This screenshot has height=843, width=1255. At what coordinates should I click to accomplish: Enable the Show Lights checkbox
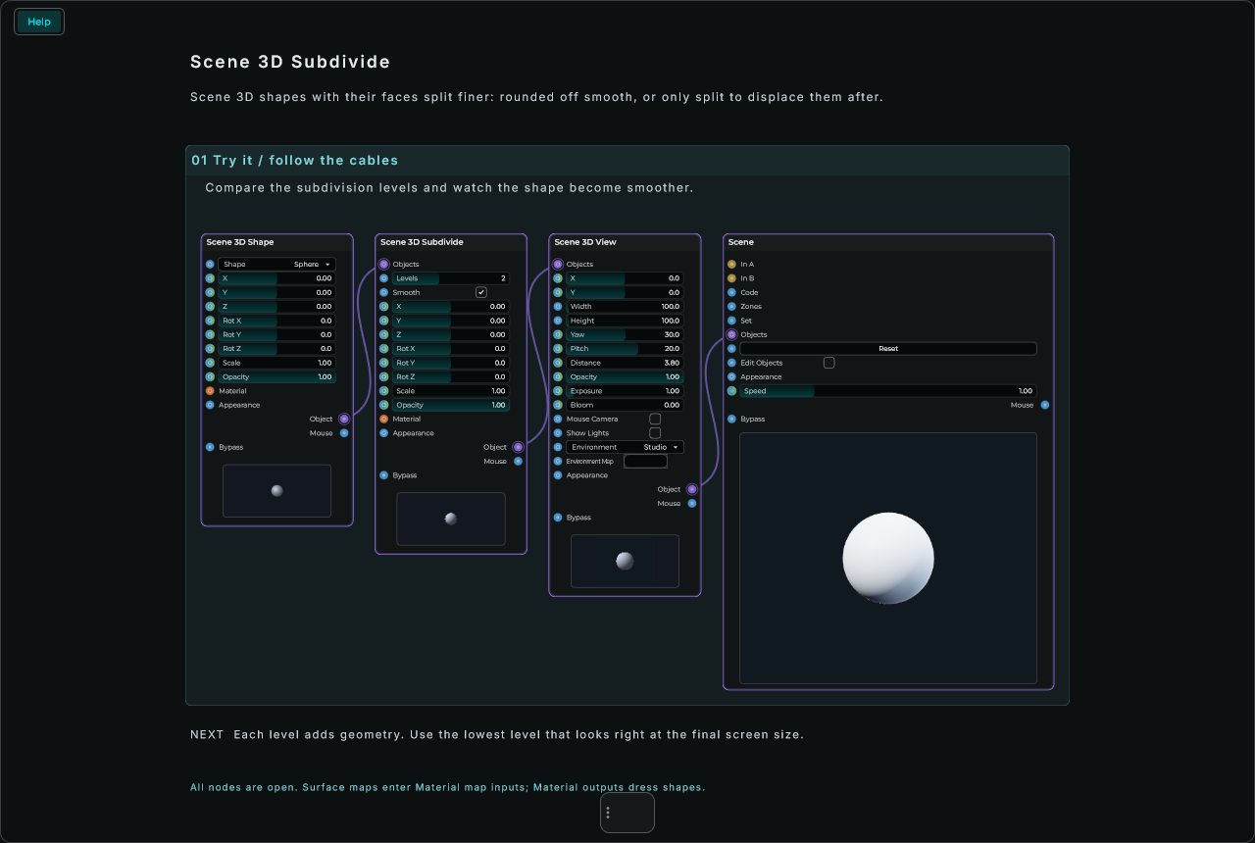click(655, 433)
